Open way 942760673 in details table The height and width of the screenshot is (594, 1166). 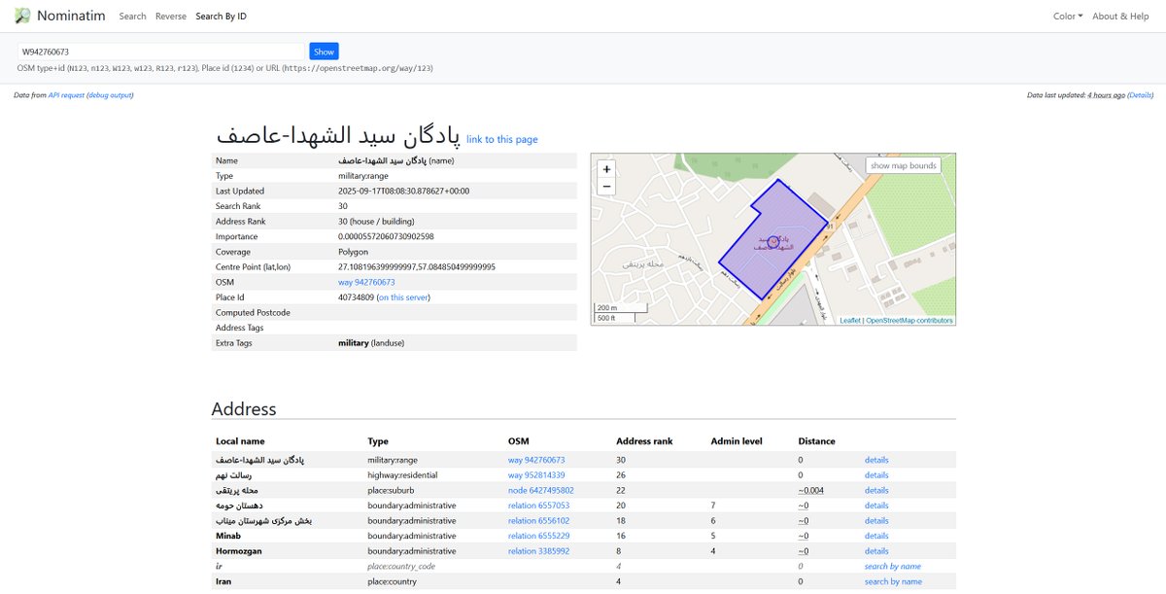tap(366, 282)
